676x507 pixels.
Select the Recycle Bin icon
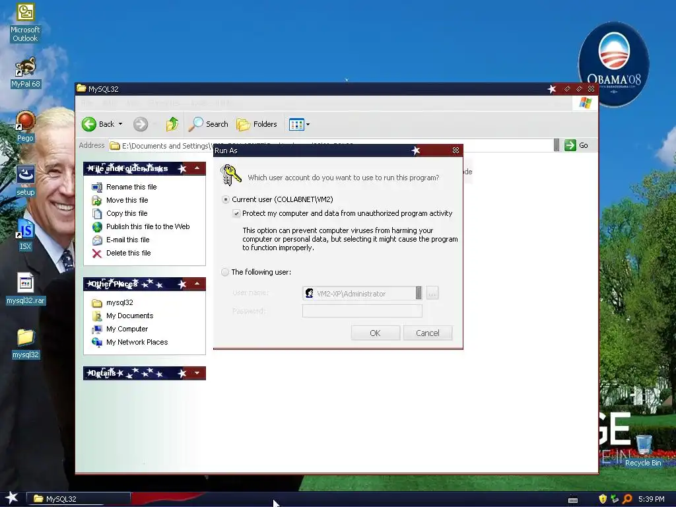(643, 451)
